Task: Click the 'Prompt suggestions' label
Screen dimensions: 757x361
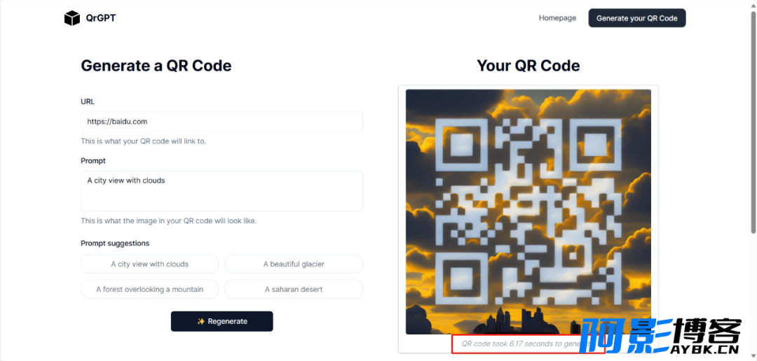Action: tap(115, 243)
